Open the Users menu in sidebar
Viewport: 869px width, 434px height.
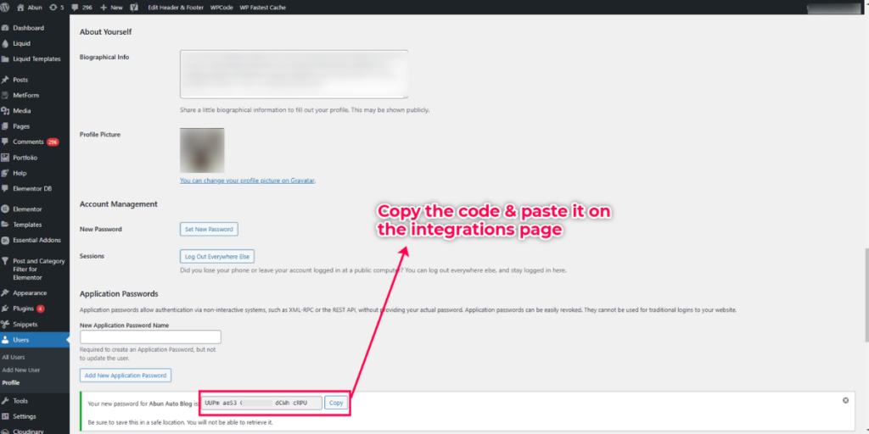[34, 340]
